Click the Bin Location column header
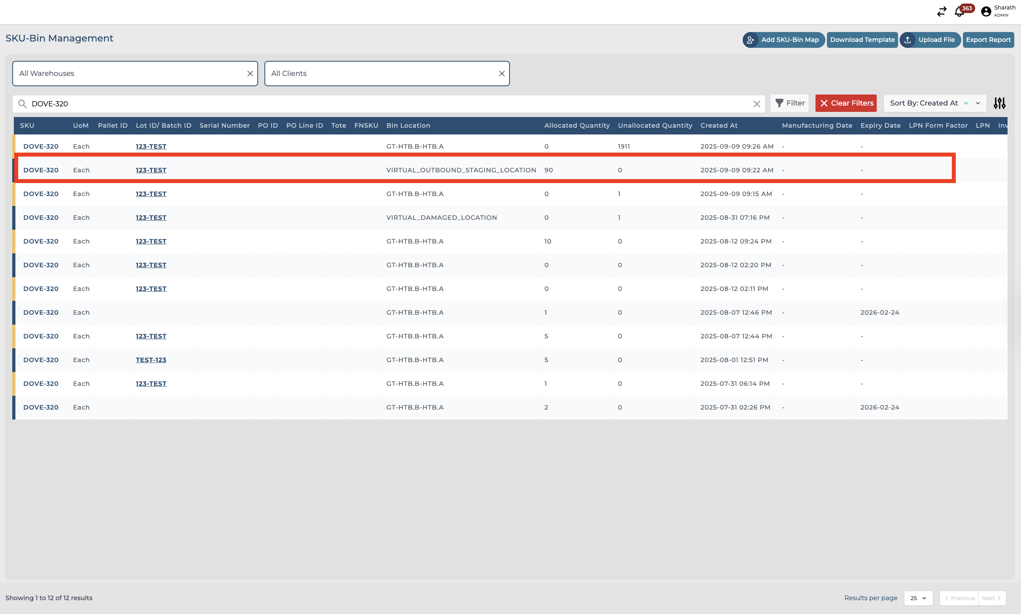 [408, 125]
